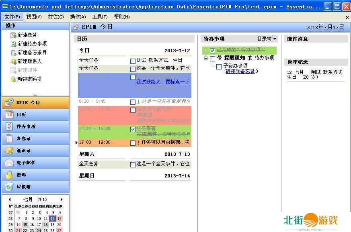Click the 测试联络人 link in calendar
Image resolution: width=351 pixels, height=232 pixels.
click(148, 82)
